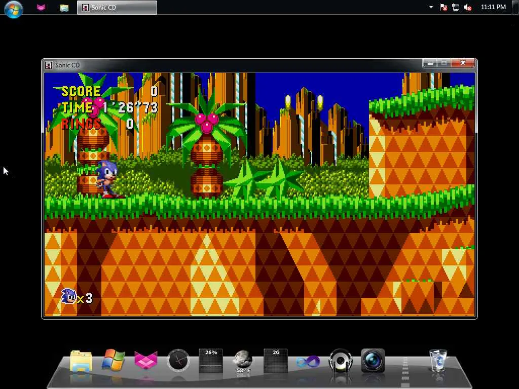Select the Sonic CD taskbar button
Image resolution: width=519 pixels, height=389 pixels.
(x=117, y=7)
